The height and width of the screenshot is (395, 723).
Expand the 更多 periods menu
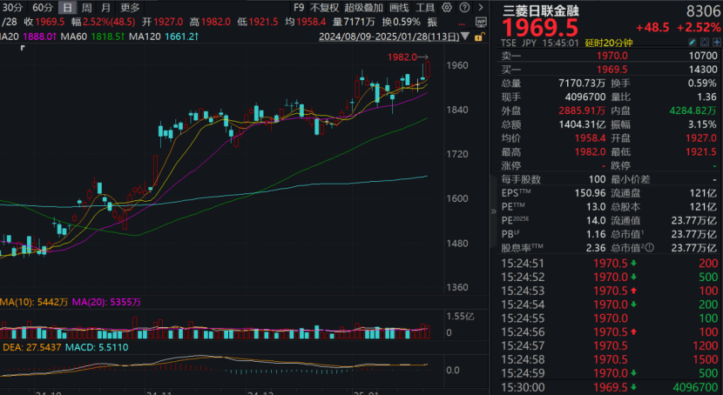pos(130,7)
